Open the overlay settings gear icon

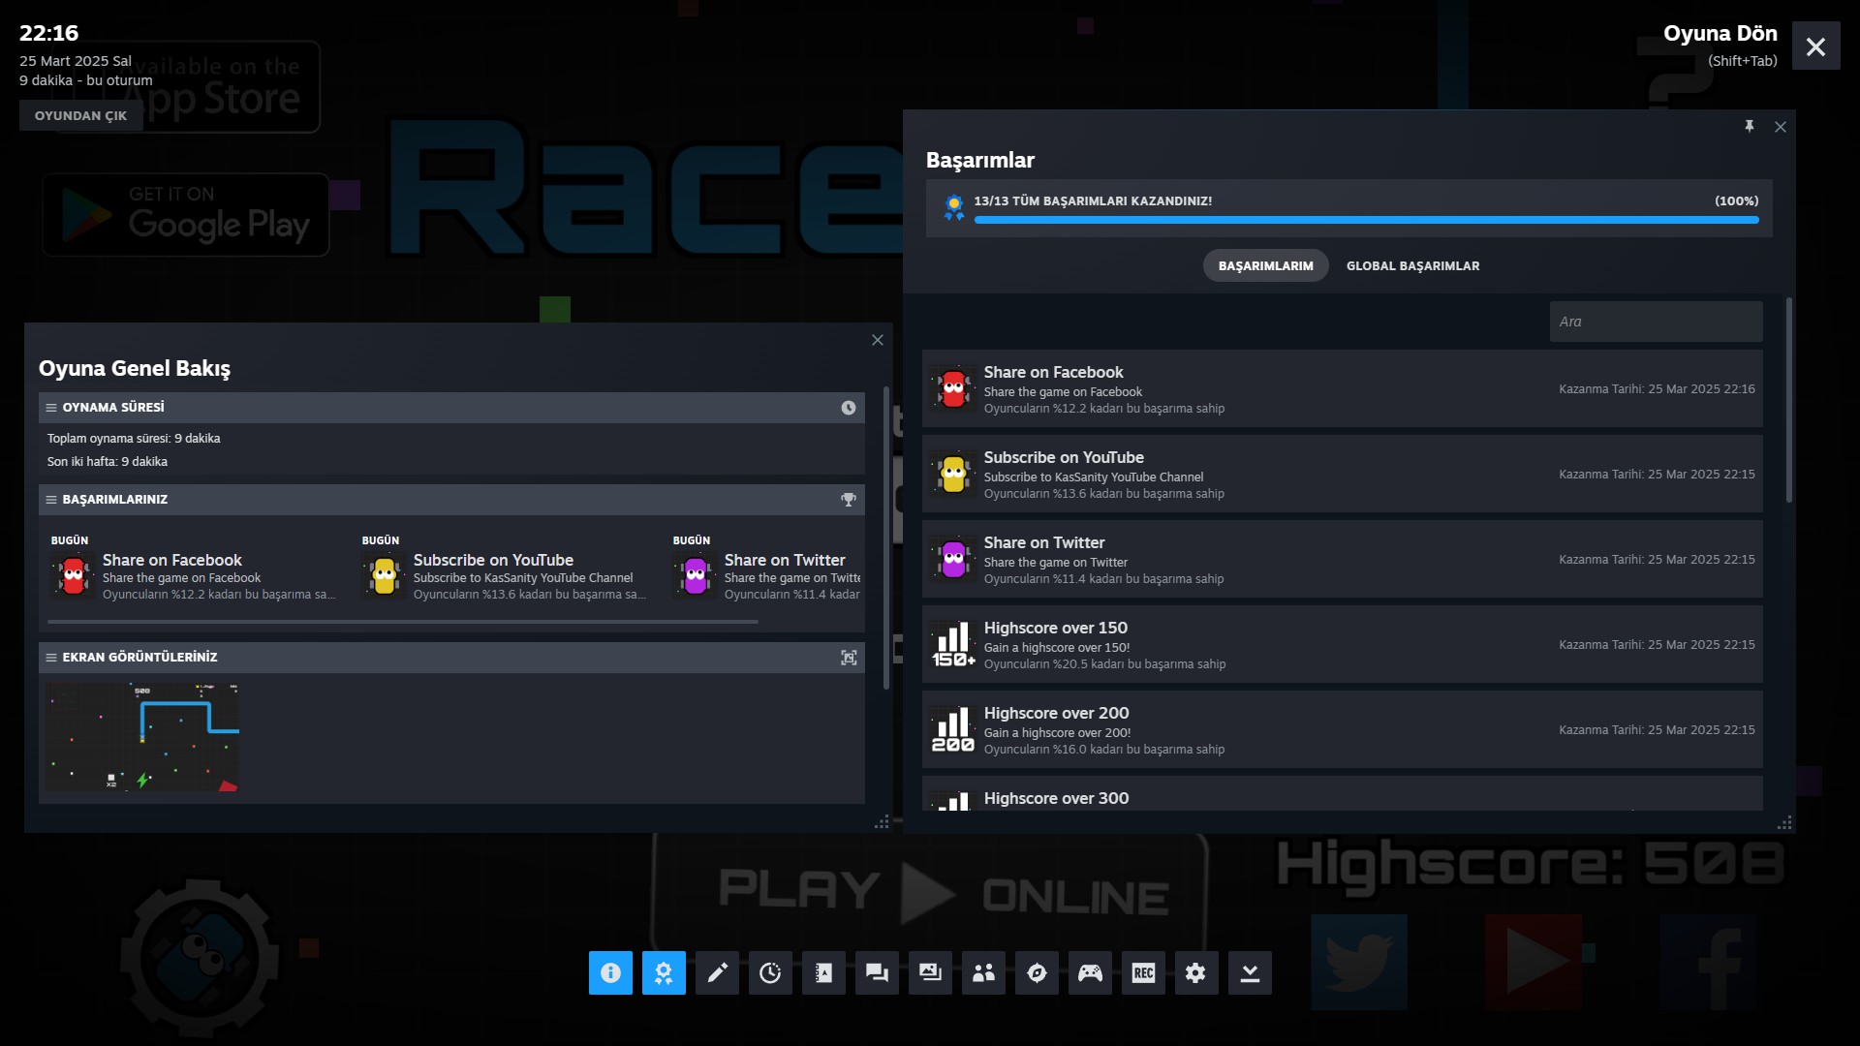coord(1196,972)
